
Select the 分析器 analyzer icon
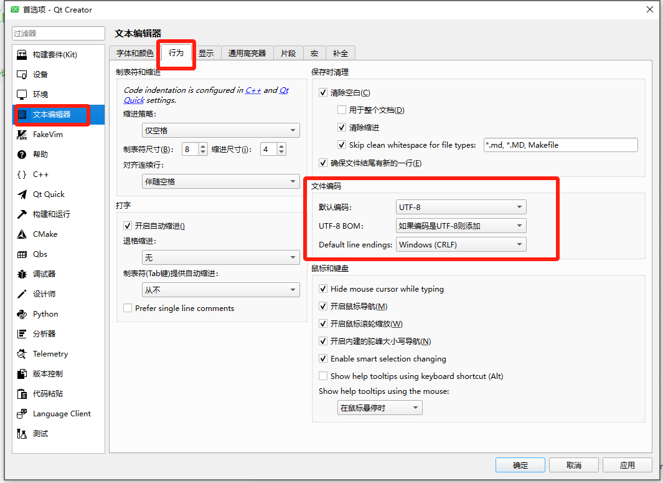pos(22,334)
